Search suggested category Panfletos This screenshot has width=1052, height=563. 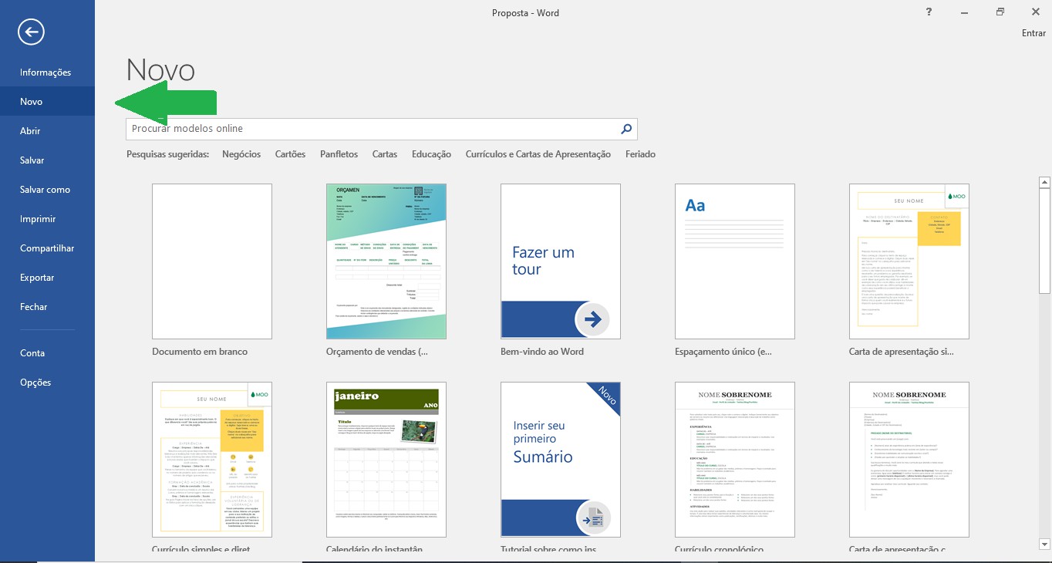(x=339, y=154)
